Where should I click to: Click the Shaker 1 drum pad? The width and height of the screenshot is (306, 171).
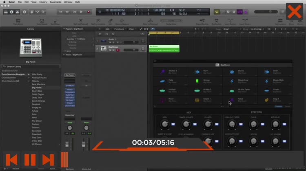(x=171, y=72)
